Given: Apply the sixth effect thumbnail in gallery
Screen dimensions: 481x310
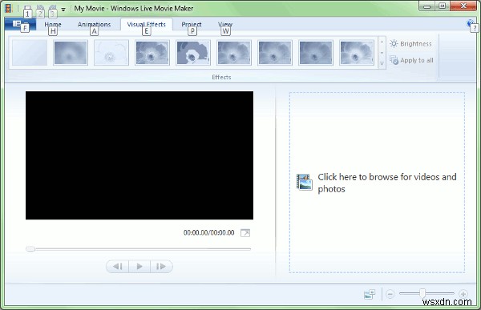Looking at the screenshot, I should 234,53.
